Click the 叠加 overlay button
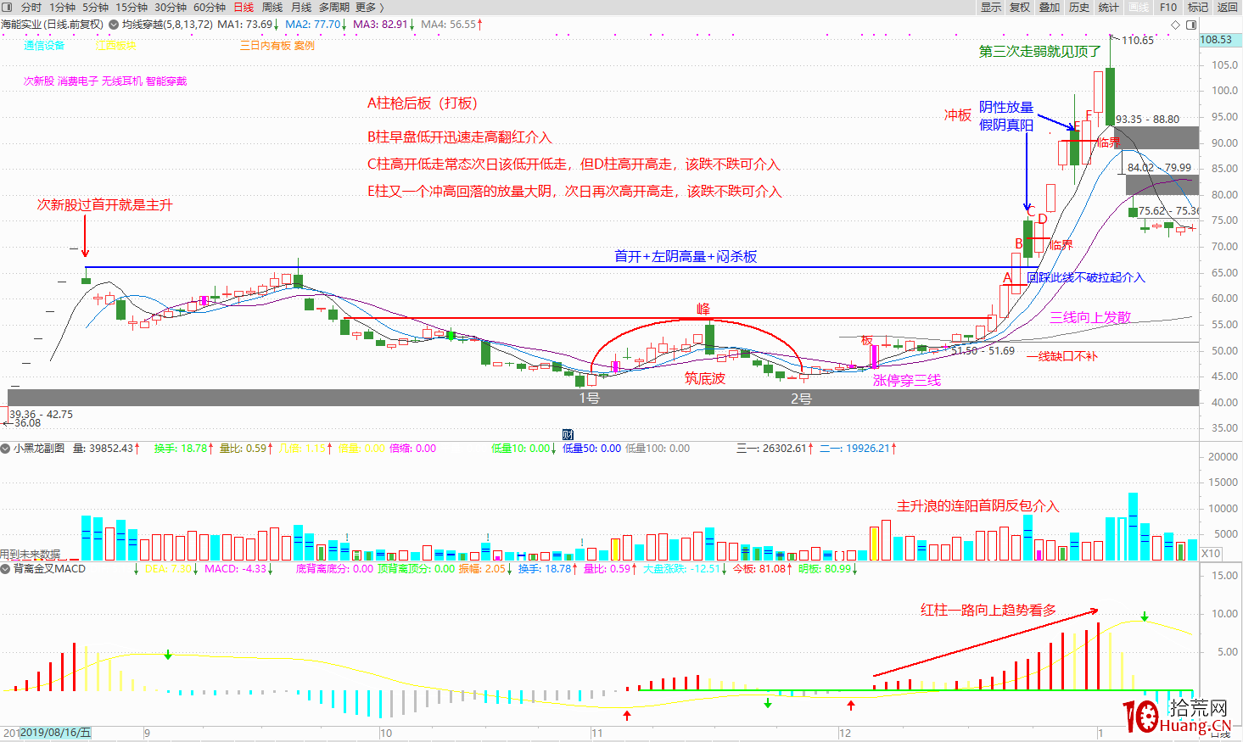This screenshot has height=742, width=1243. click(x=1050, y=8)
